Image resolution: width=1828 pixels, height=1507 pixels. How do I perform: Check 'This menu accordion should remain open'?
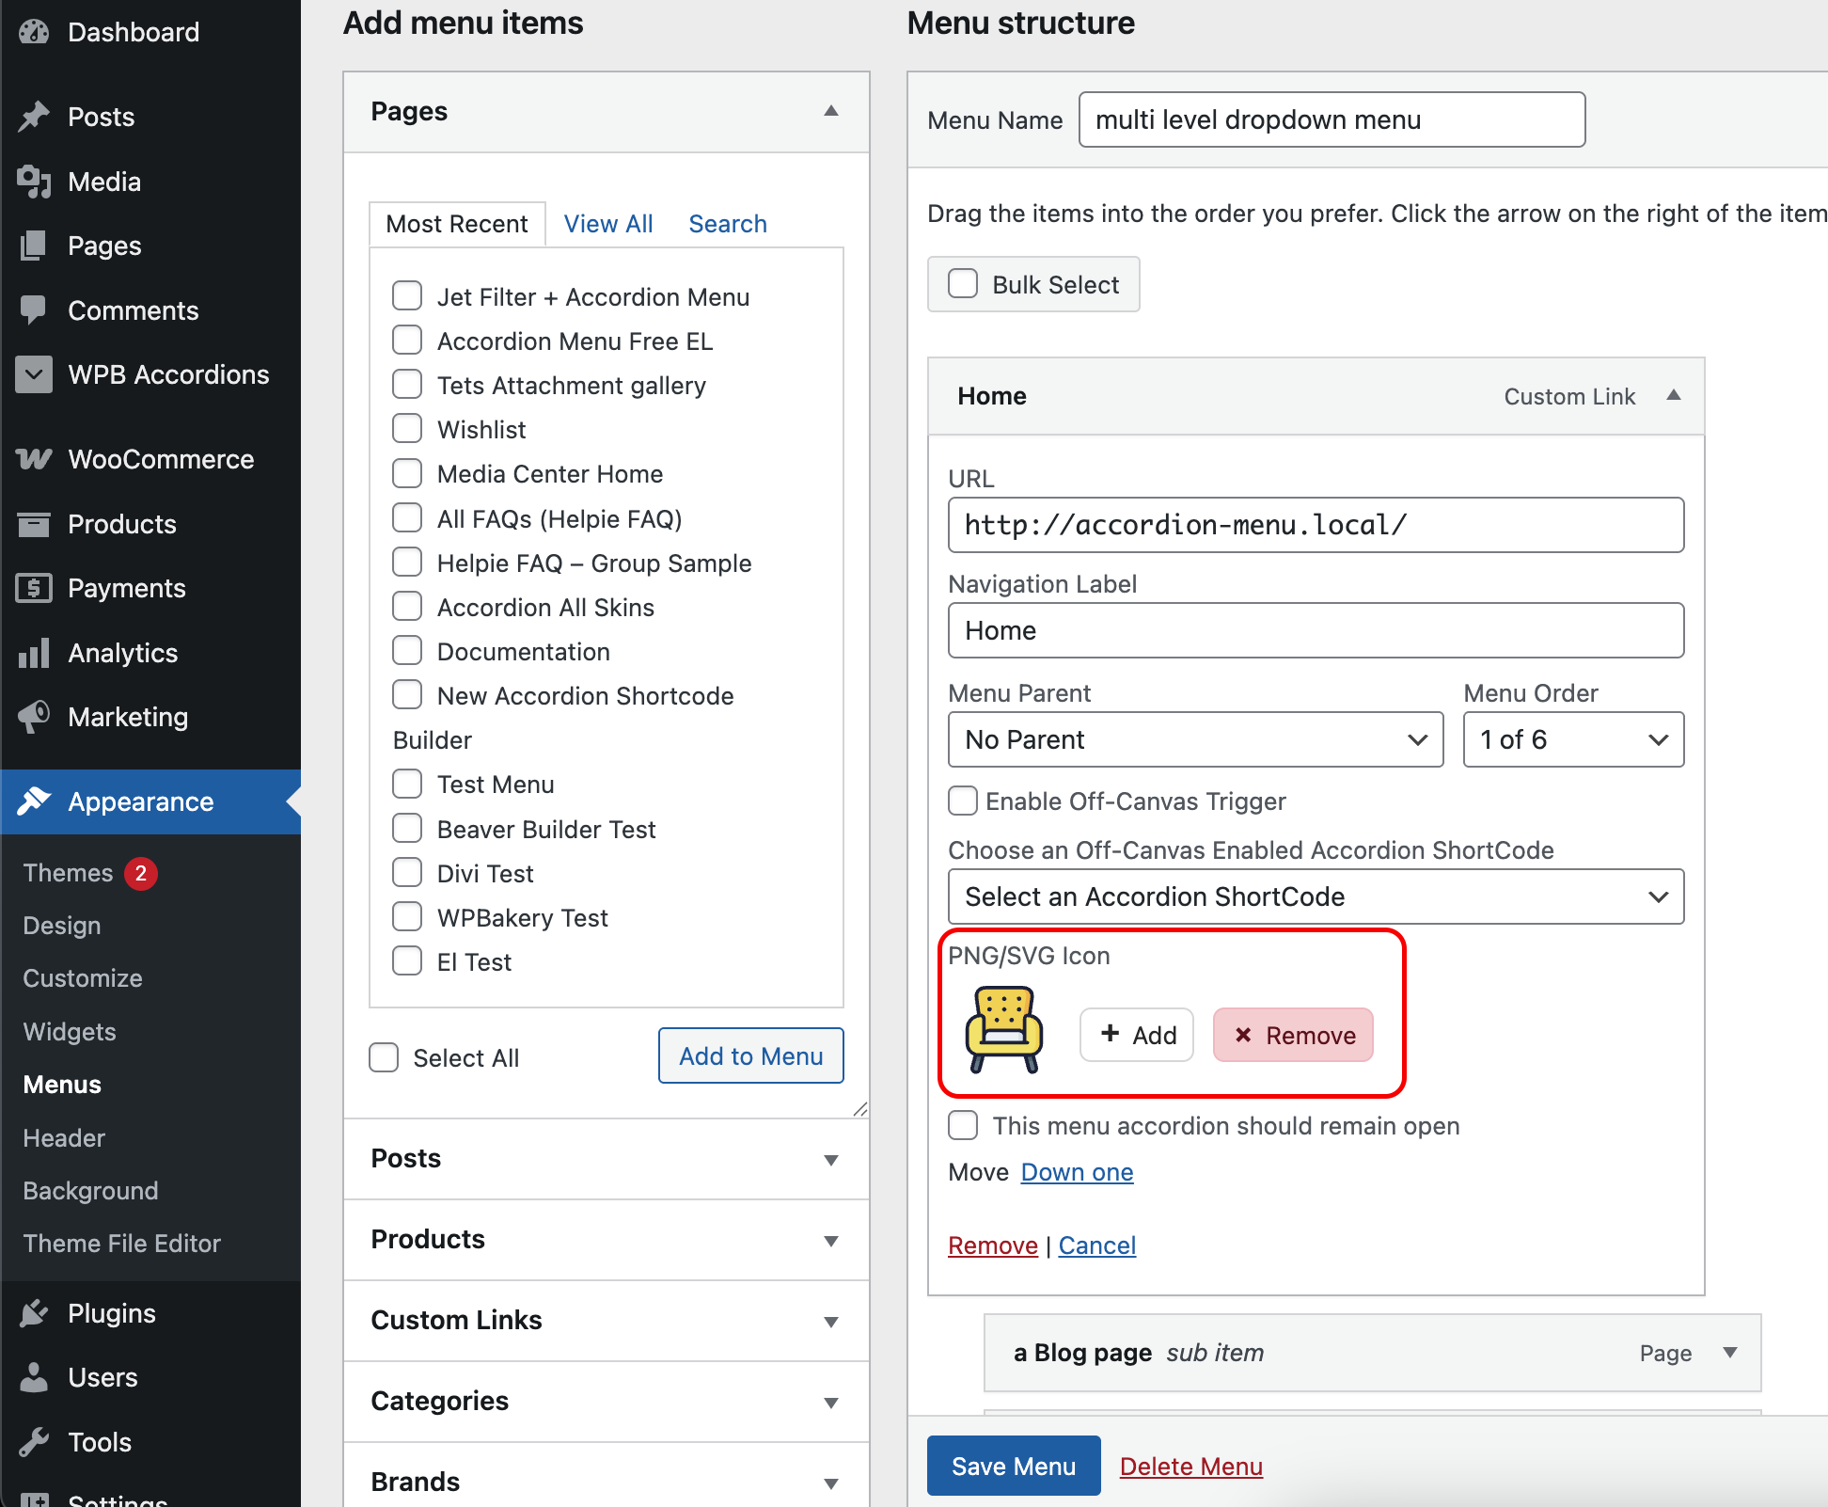pyautogui.click(x=963, y=1125)
